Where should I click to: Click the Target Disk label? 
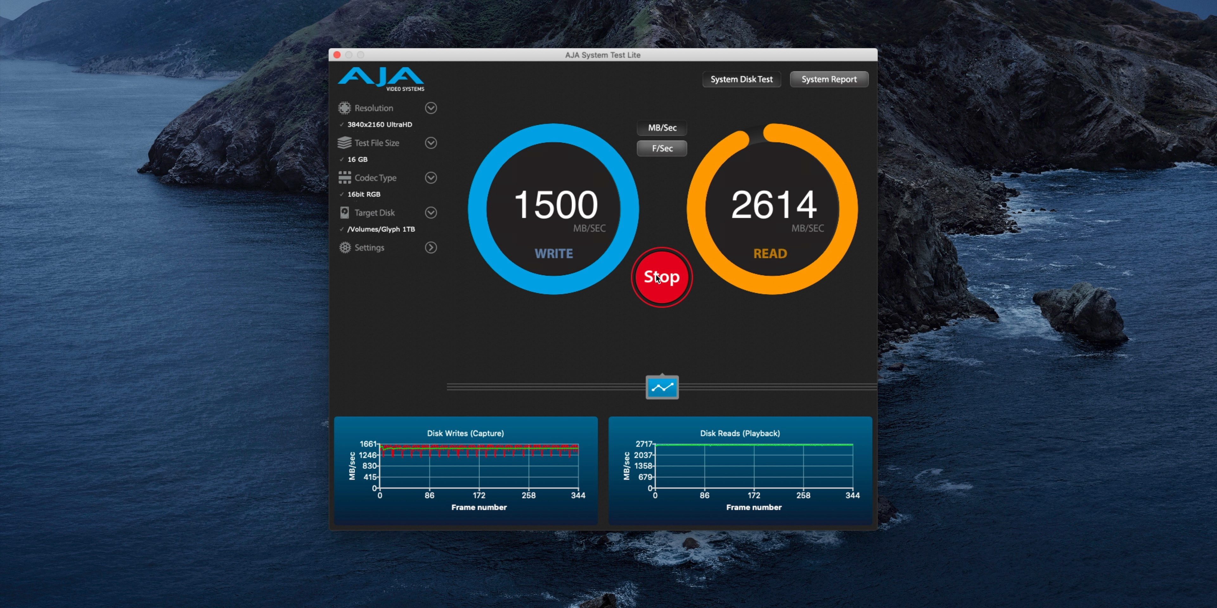coord(375,213)
